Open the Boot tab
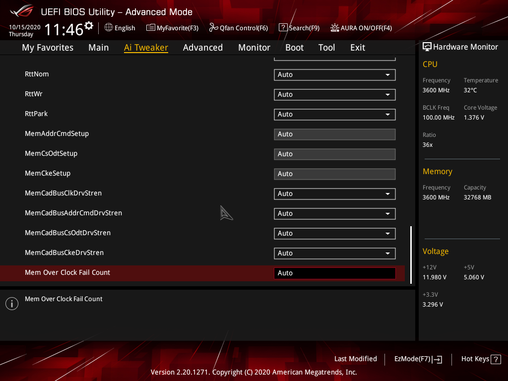The width and height of the screenshot is (508, 381). coord(294,47)
